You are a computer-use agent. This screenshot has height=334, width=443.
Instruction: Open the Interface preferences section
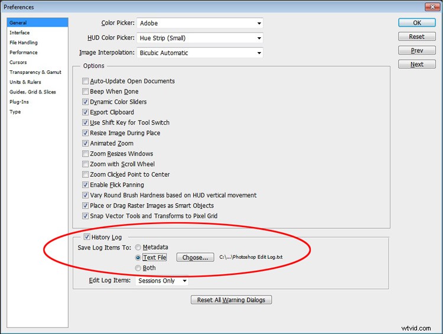point(19,33)
